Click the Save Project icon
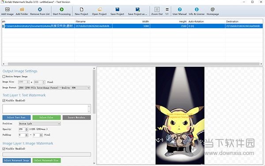The image size is (265, 166). pyautogui.click(x=117, y=9)
